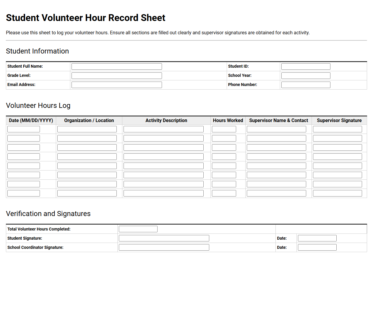373x331 pixels.
Task: Click the 'Supervisor Signature' column header
Action: click(339, 121)
